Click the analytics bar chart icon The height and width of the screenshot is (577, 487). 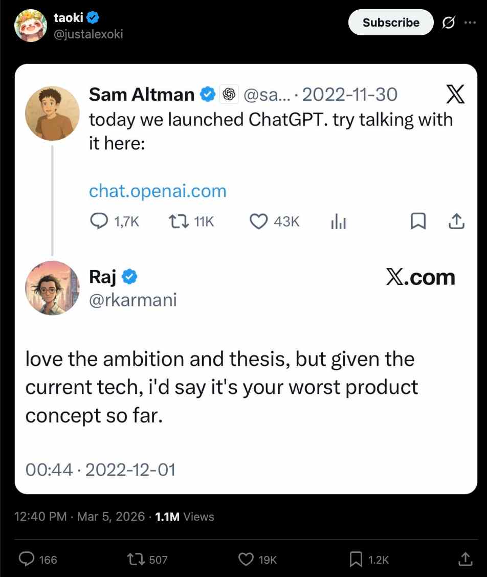338,221
